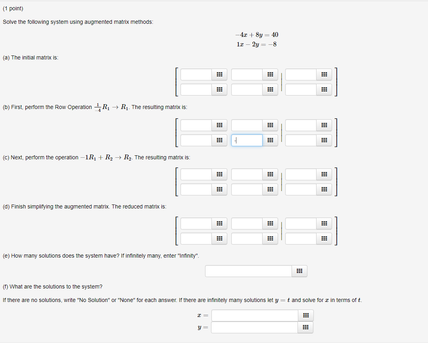Open the equation editor for part (d) reduced matrix top-left entry

coord(219,224)
